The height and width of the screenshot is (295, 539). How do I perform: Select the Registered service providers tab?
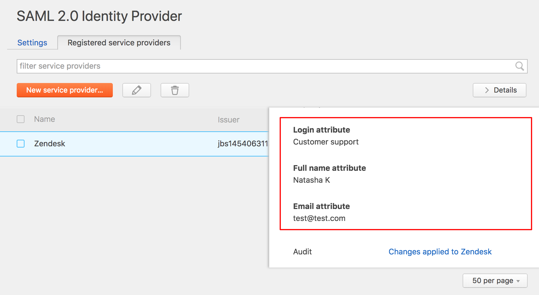click(x=119, y=43)
